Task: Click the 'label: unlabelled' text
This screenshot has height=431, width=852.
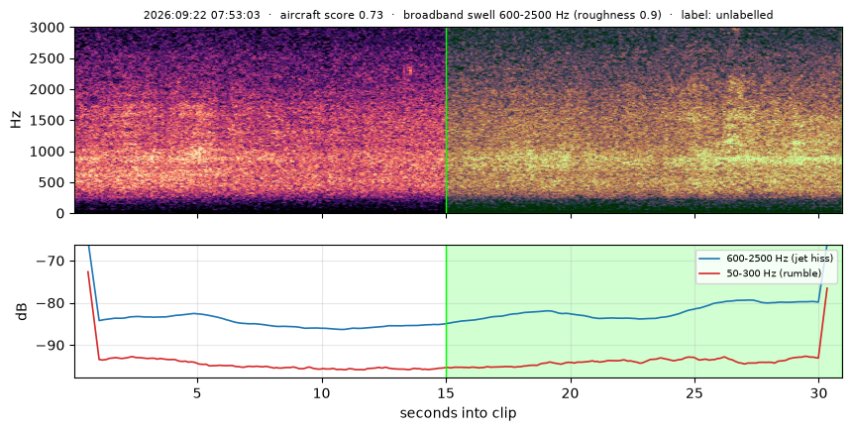Action: click(727, 15)
